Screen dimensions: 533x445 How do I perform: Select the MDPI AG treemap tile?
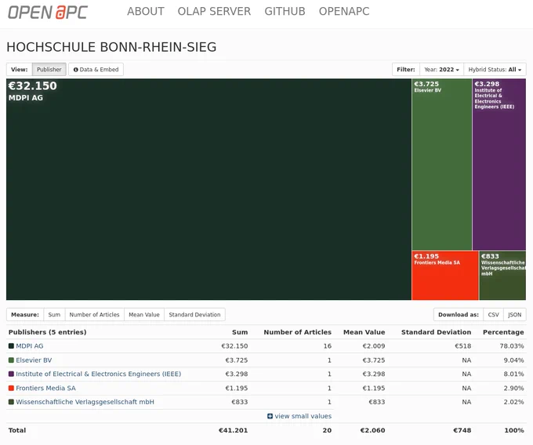click(208, 190)
